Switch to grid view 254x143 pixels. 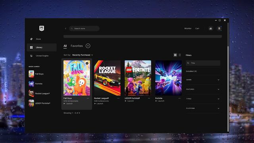(175, 55)
